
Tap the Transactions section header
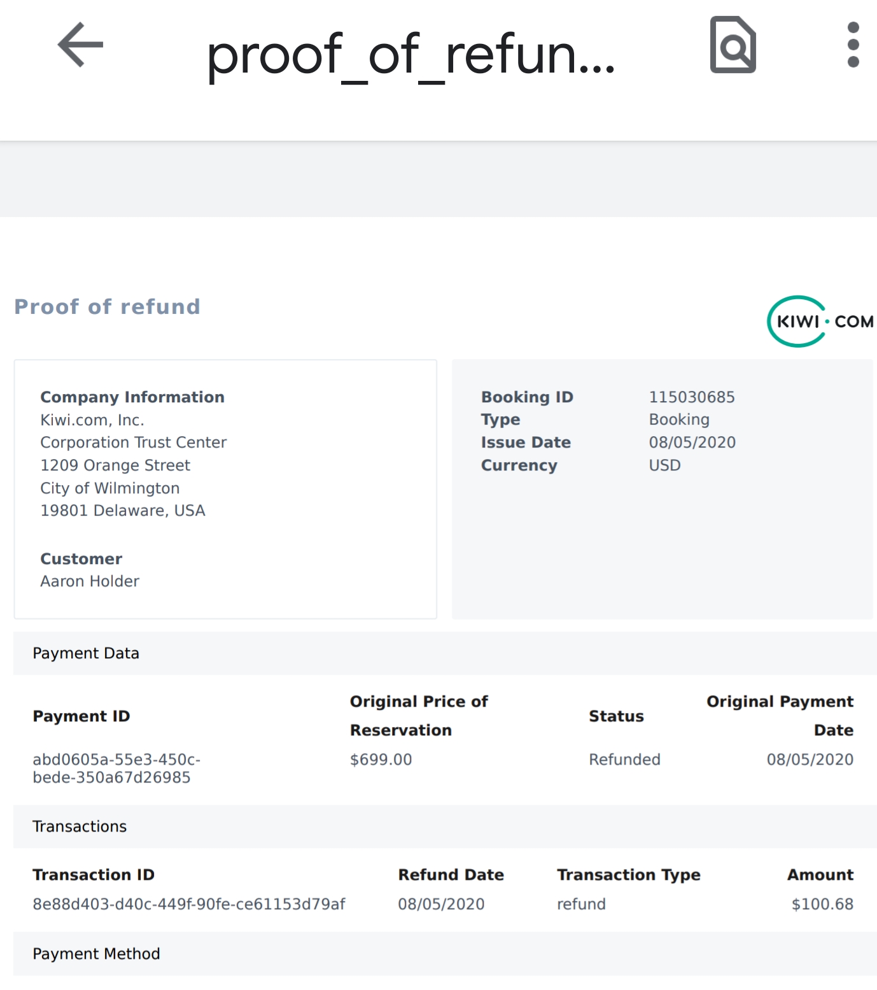(80, 826)
